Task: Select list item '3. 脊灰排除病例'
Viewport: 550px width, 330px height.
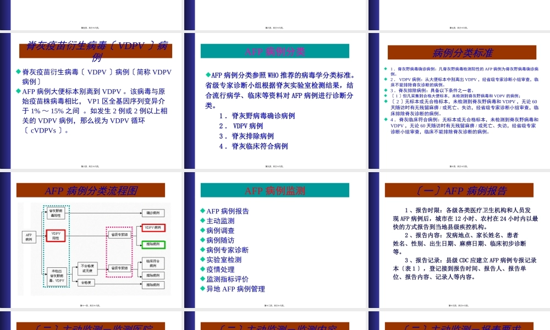Action: (x=246, y=136)
